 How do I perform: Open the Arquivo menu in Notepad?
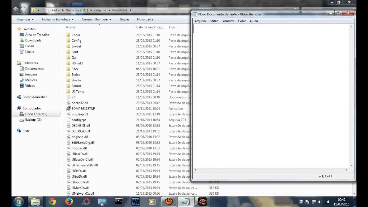(200, 21)
